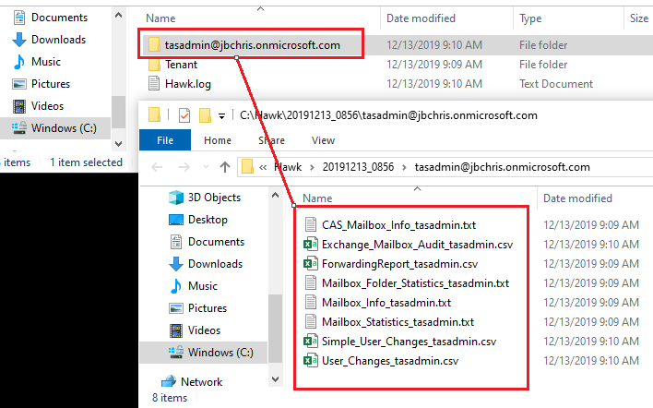Screen dimensions: 653x408
Task: Expand chevron after 20191213_0856 in breadcrumb
Action: coord(404,167)
